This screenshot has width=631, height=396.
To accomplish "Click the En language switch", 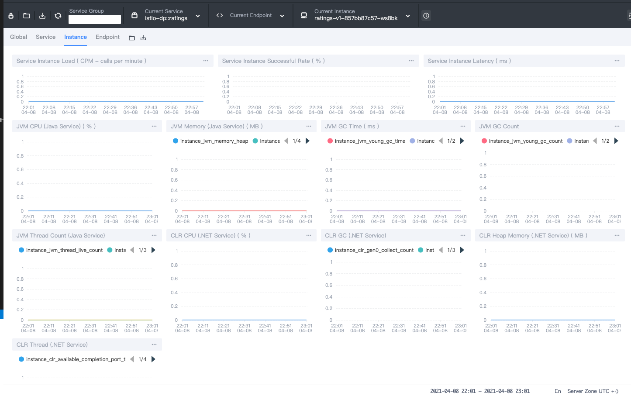I will click(558, 391).
